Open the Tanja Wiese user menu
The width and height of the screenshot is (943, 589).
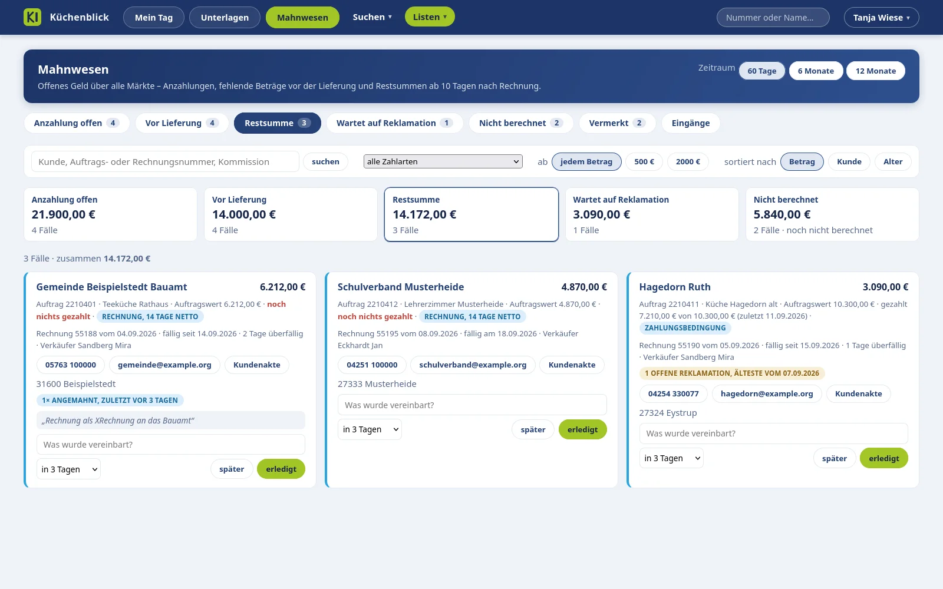tap(881, 18)
